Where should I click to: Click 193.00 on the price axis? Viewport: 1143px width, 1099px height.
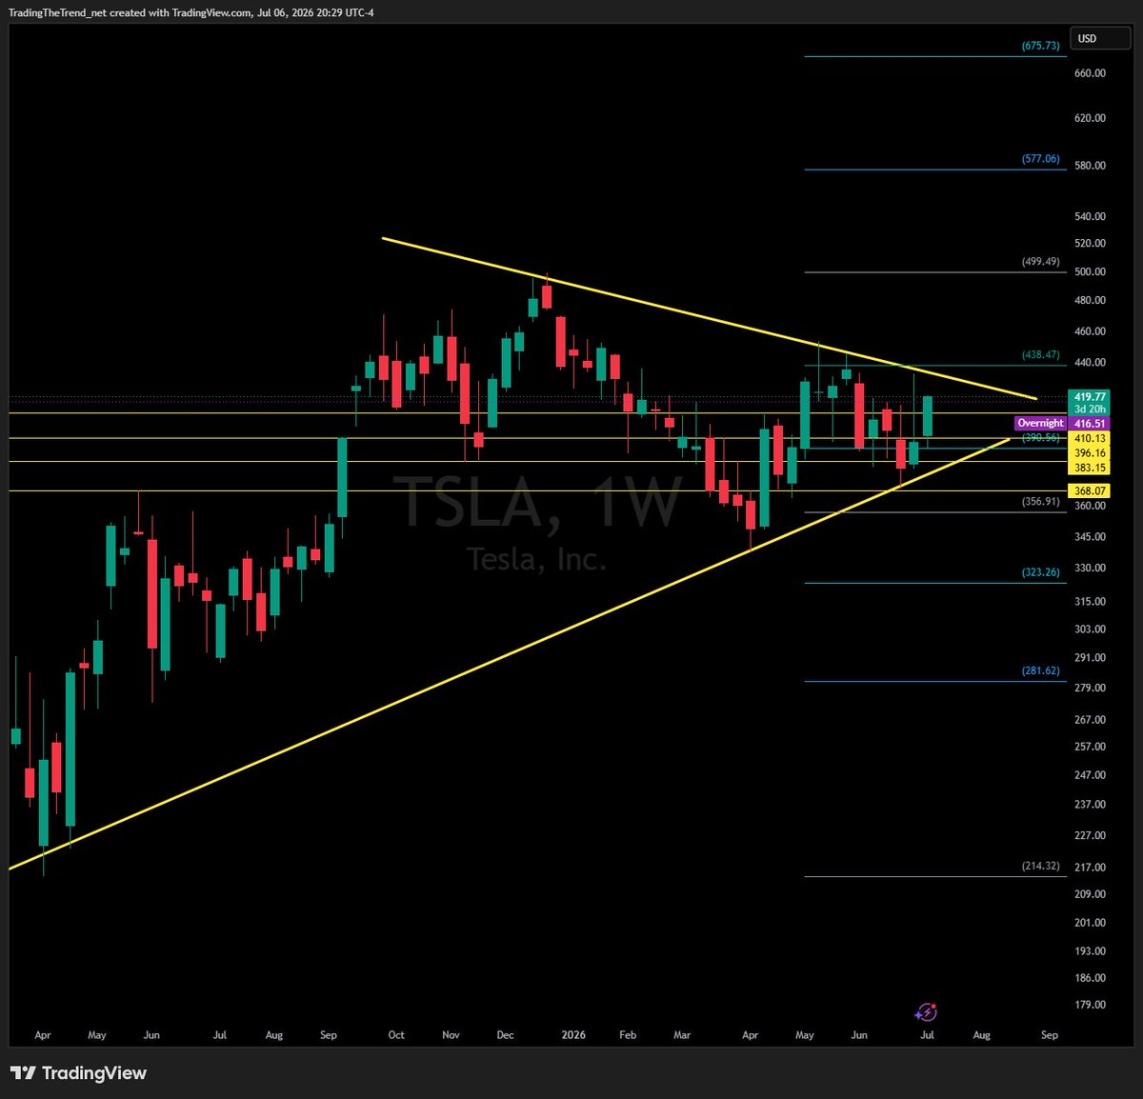click(x=1090, y=951)
